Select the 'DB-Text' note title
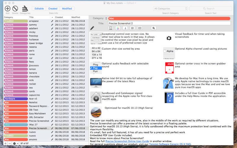 point(33,110)
